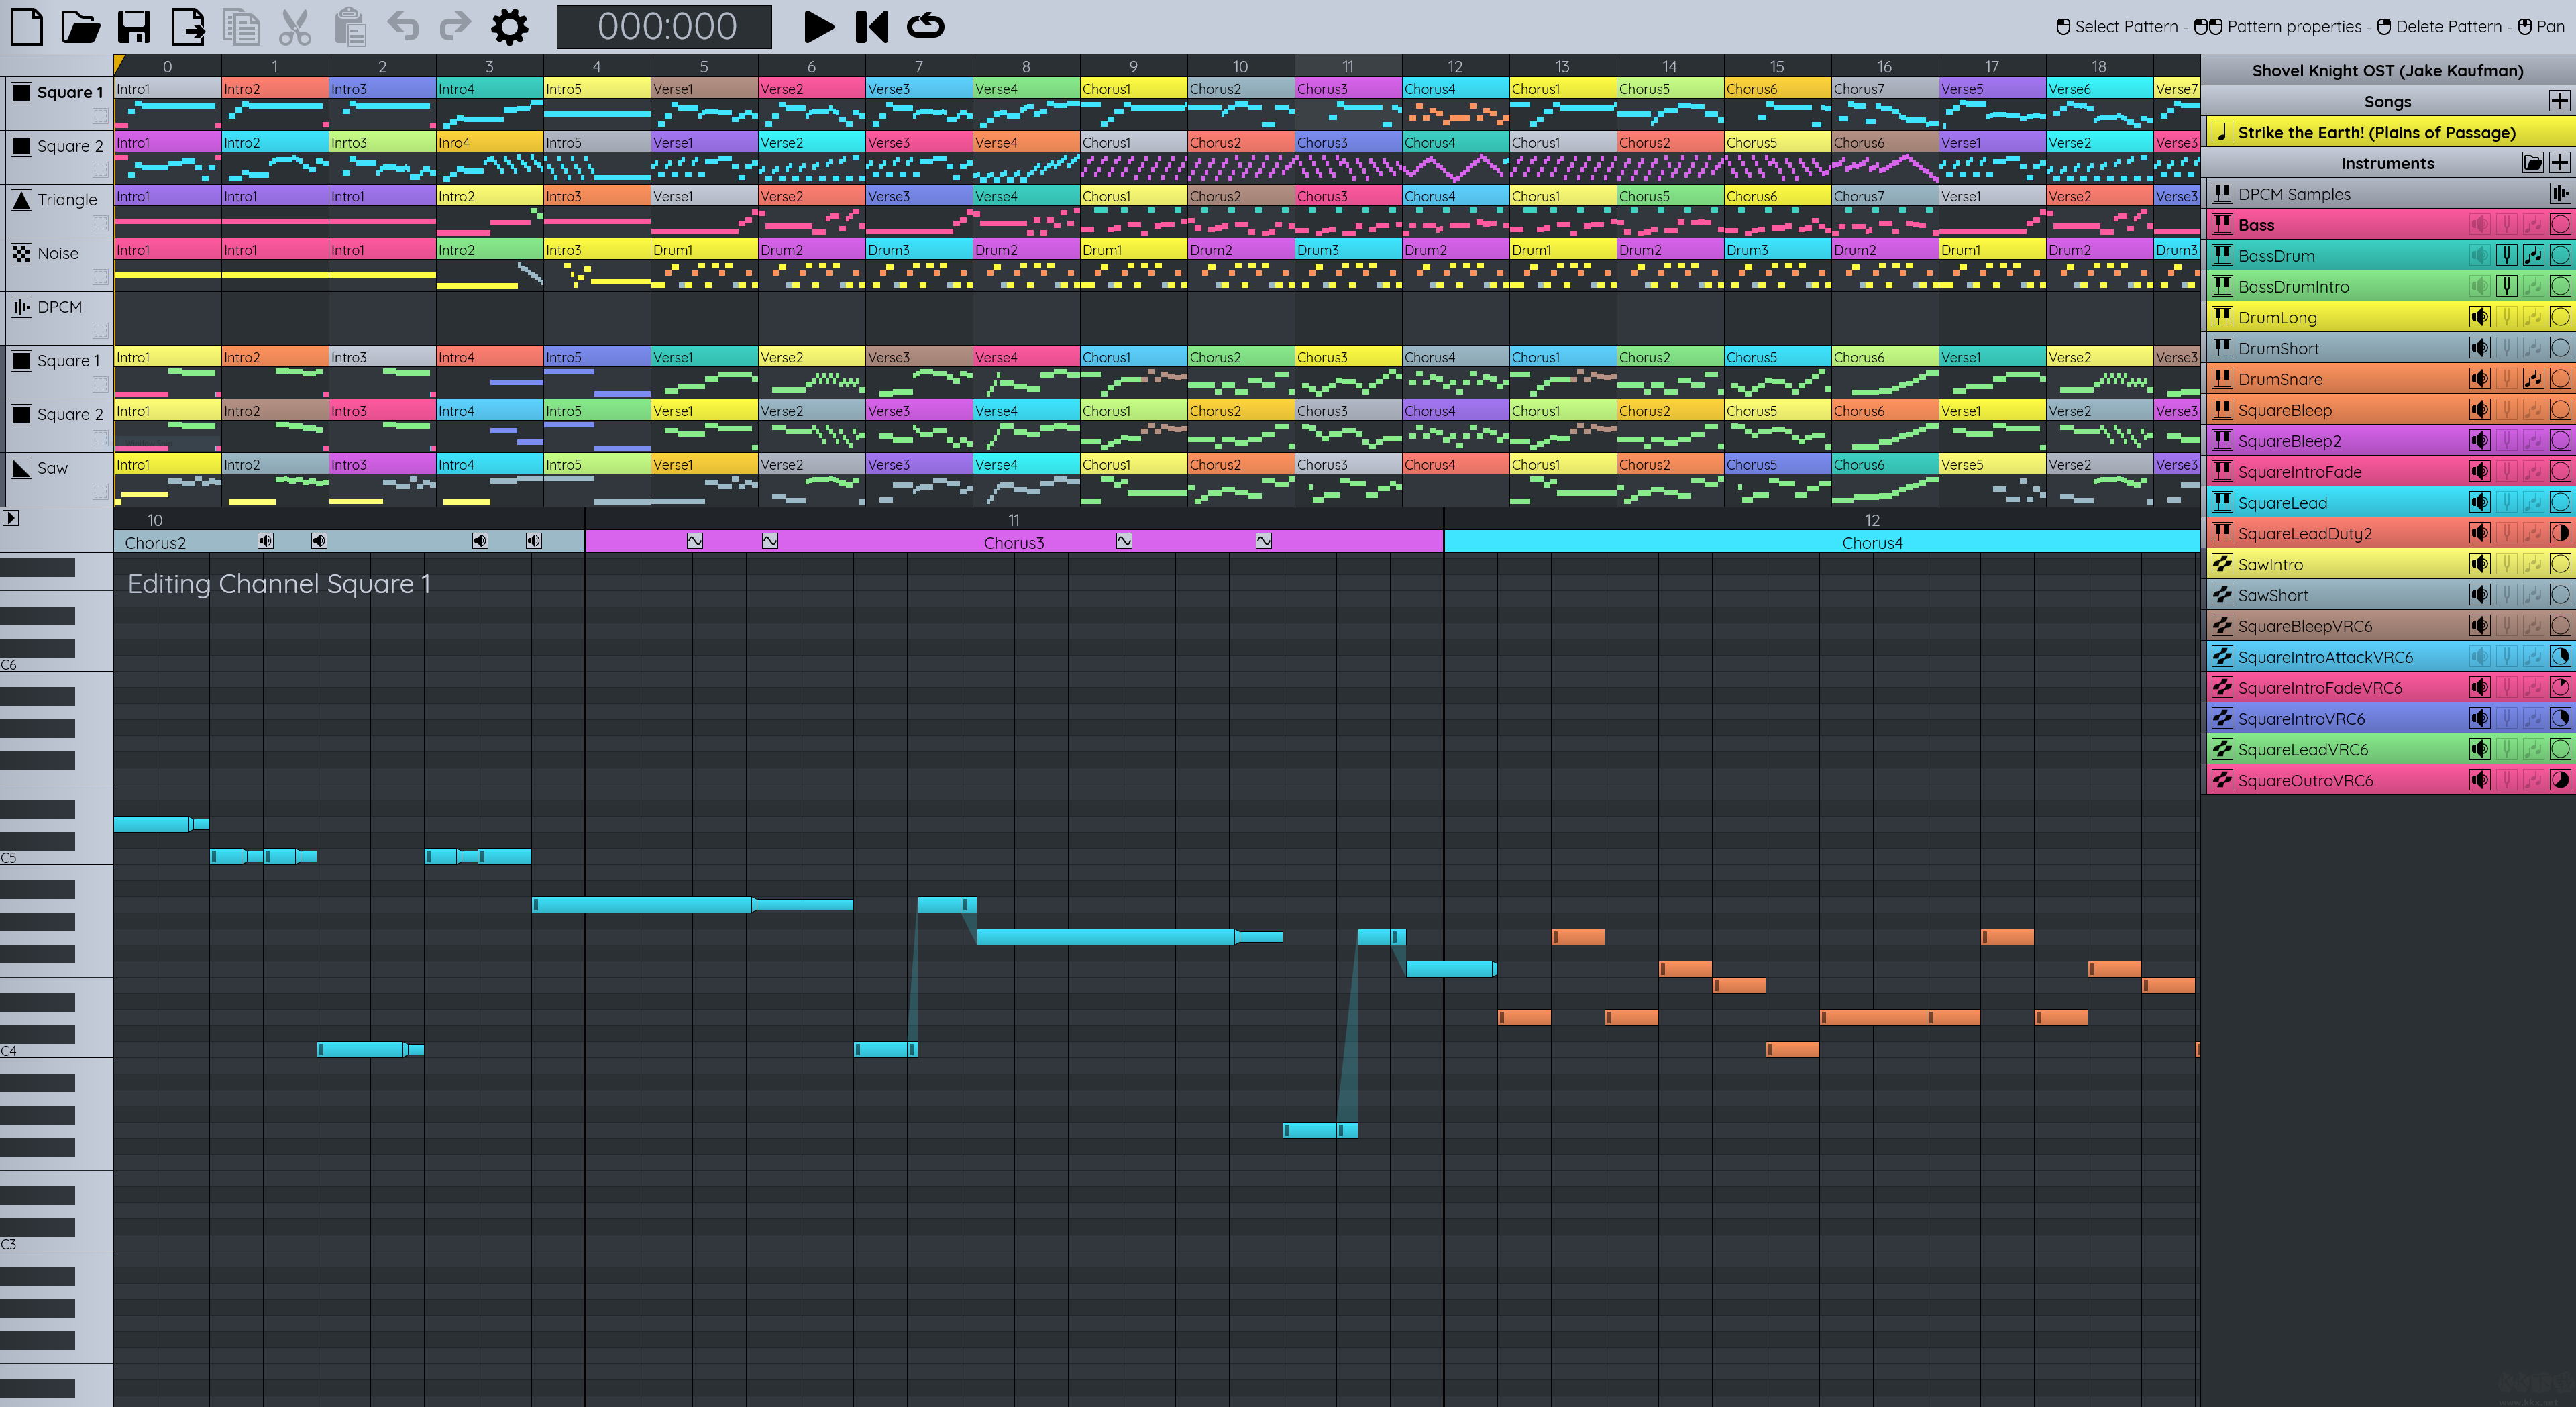Click bar 14 in the sequencer ruler

pyautogui.click(x=1669, y=67)
